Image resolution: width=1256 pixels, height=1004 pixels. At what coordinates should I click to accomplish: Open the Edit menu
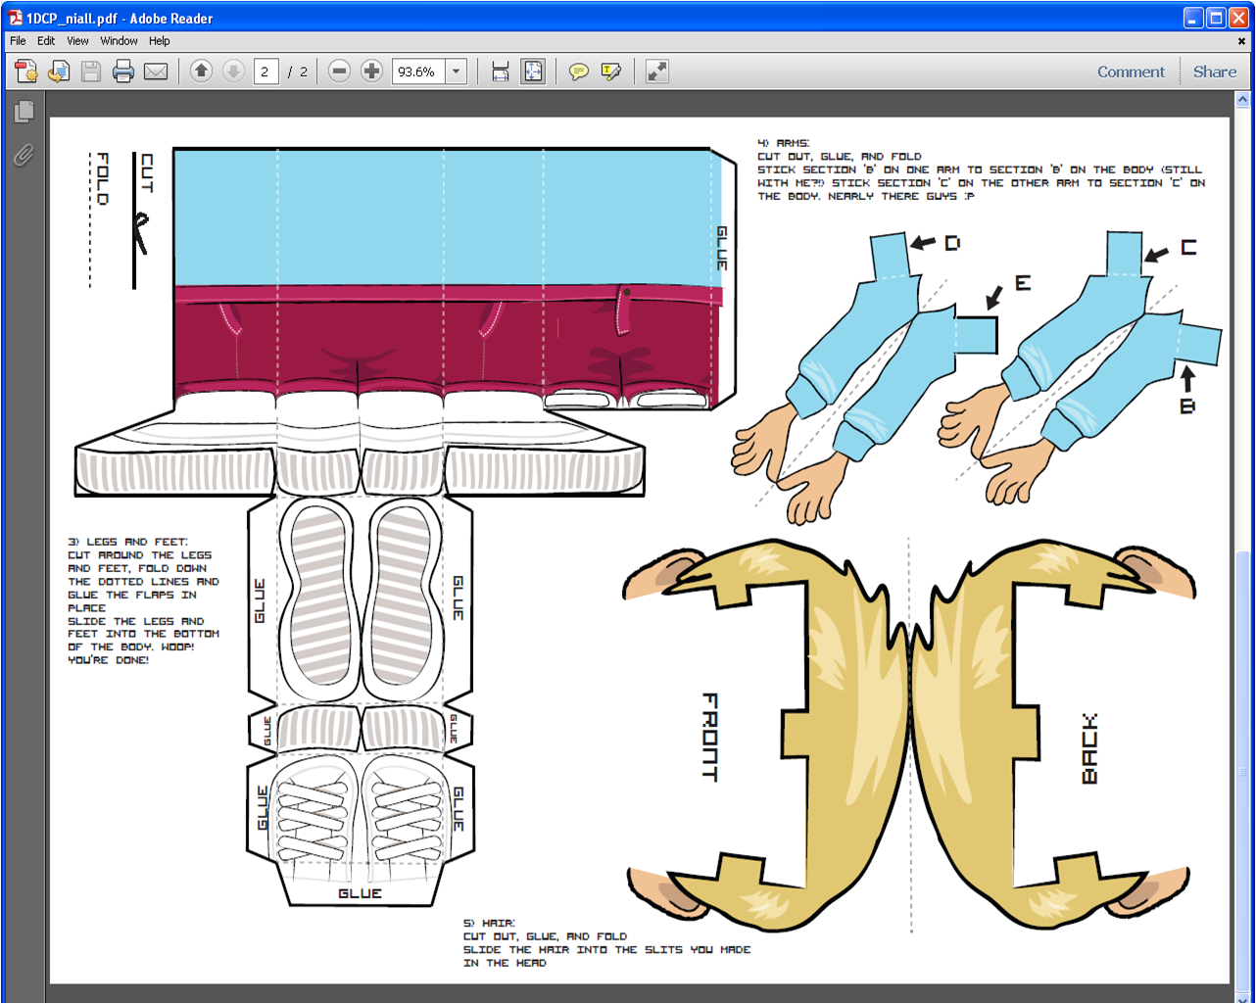tap(46, 41)
